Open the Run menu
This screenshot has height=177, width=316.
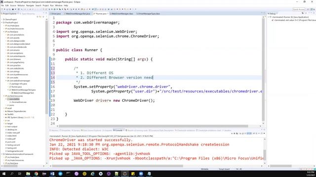click(x=52, y=5)
